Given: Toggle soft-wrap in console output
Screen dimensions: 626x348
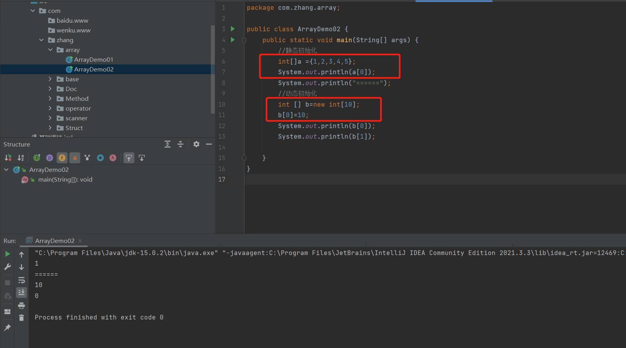Looking at the screenshot, I should (21, 280).
